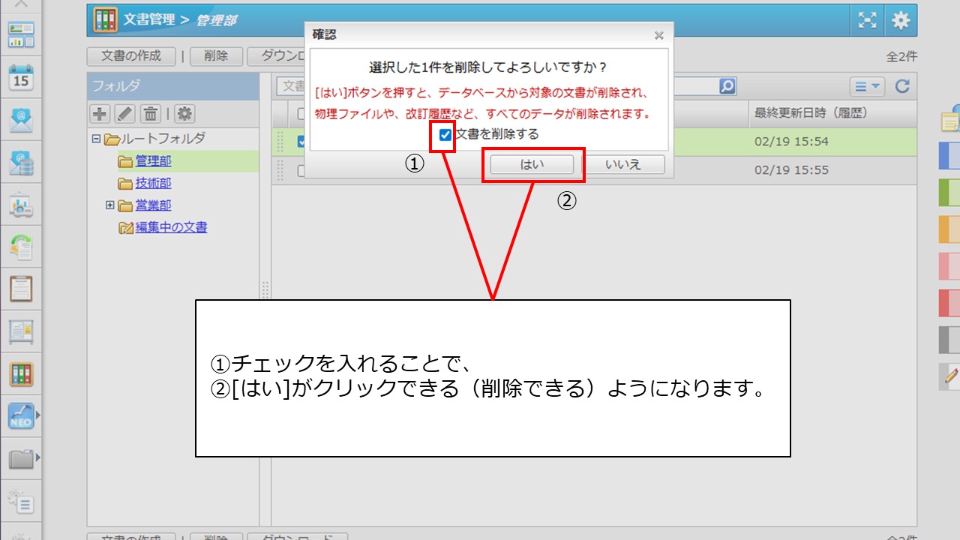960x540 pixels.
Task: Expand the 営業部 folder node
Action: tap(110, 205)
